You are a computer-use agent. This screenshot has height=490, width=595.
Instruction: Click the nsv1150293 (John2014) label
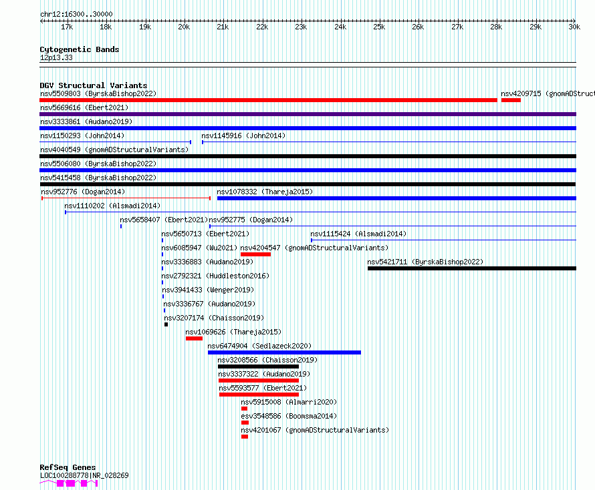[x=82, y=136]
